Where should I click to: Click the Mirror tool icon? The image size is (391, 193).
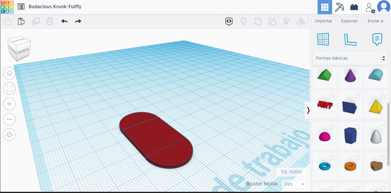coord(301,21)
